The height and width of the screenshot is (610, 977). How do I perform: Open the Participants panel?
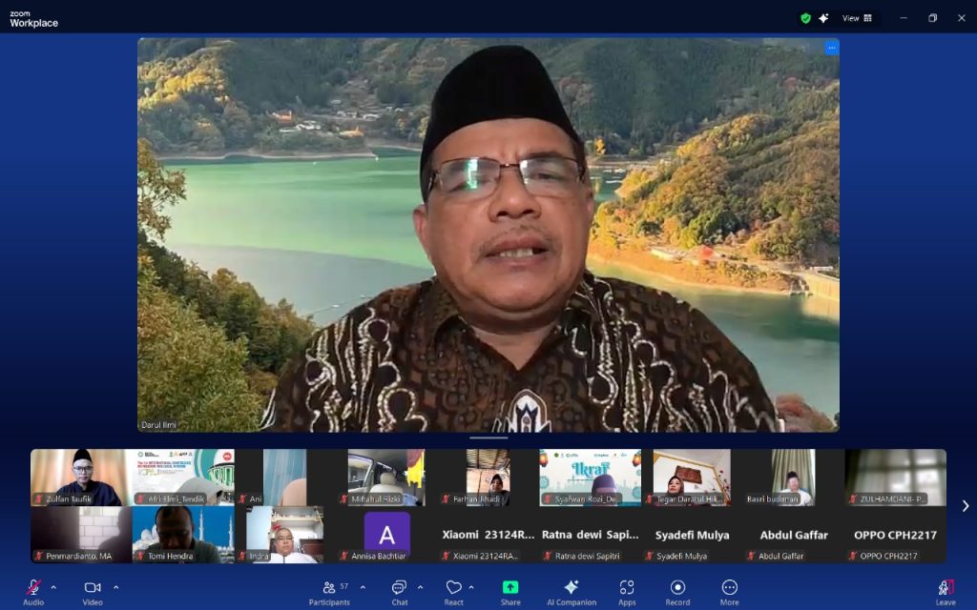point(329,588)
